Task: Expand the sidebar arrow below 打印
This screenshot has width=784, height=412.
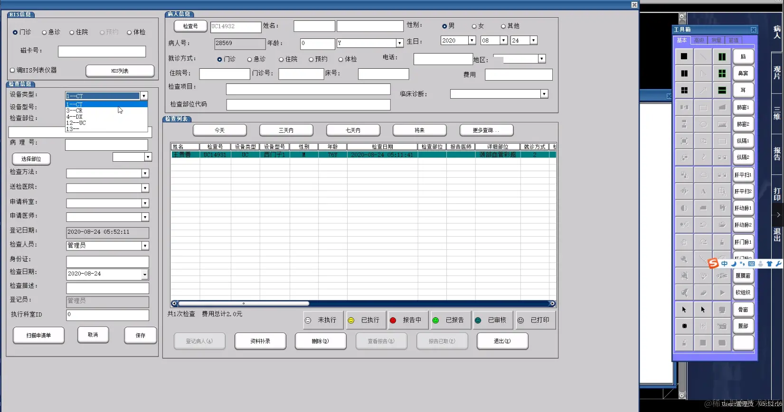Action: [777, 215]
